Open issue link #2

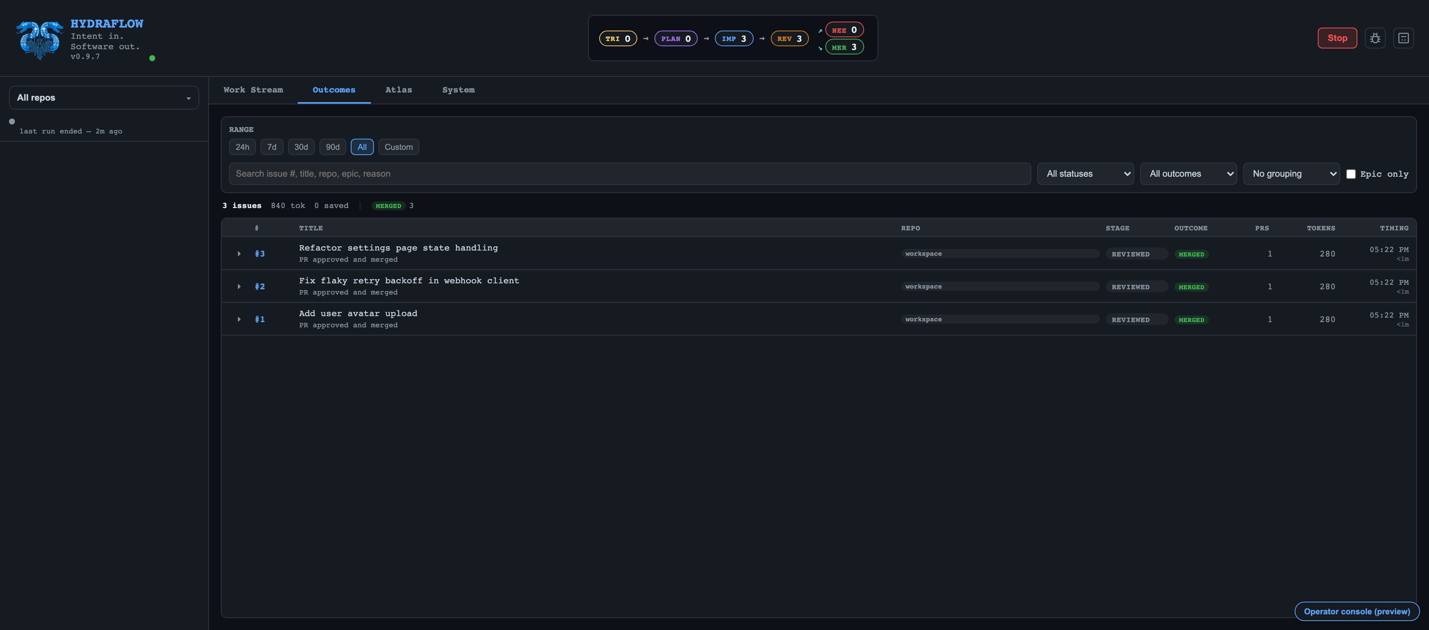pyautogui.click(x=260, y=286)
